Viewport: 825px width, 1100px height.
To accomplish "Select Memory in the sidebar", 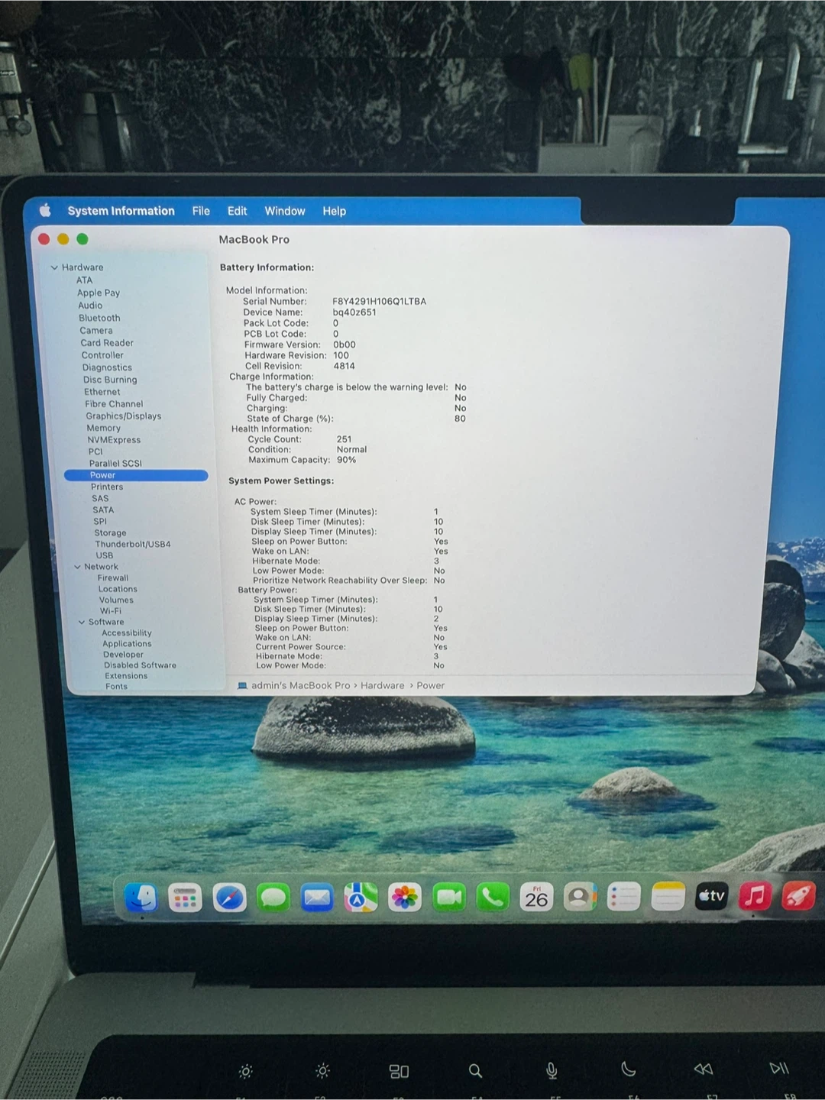I will click(x=104, y=428).
